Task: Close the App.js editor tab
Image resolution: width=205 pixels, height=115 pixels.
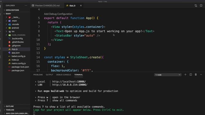Action: pyautogui.click(x=81, y=6)
